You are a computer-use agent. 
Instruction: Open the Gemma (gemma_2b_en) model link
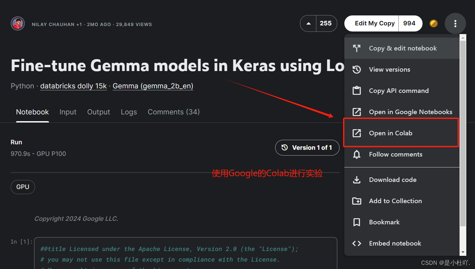click(153, 86)
